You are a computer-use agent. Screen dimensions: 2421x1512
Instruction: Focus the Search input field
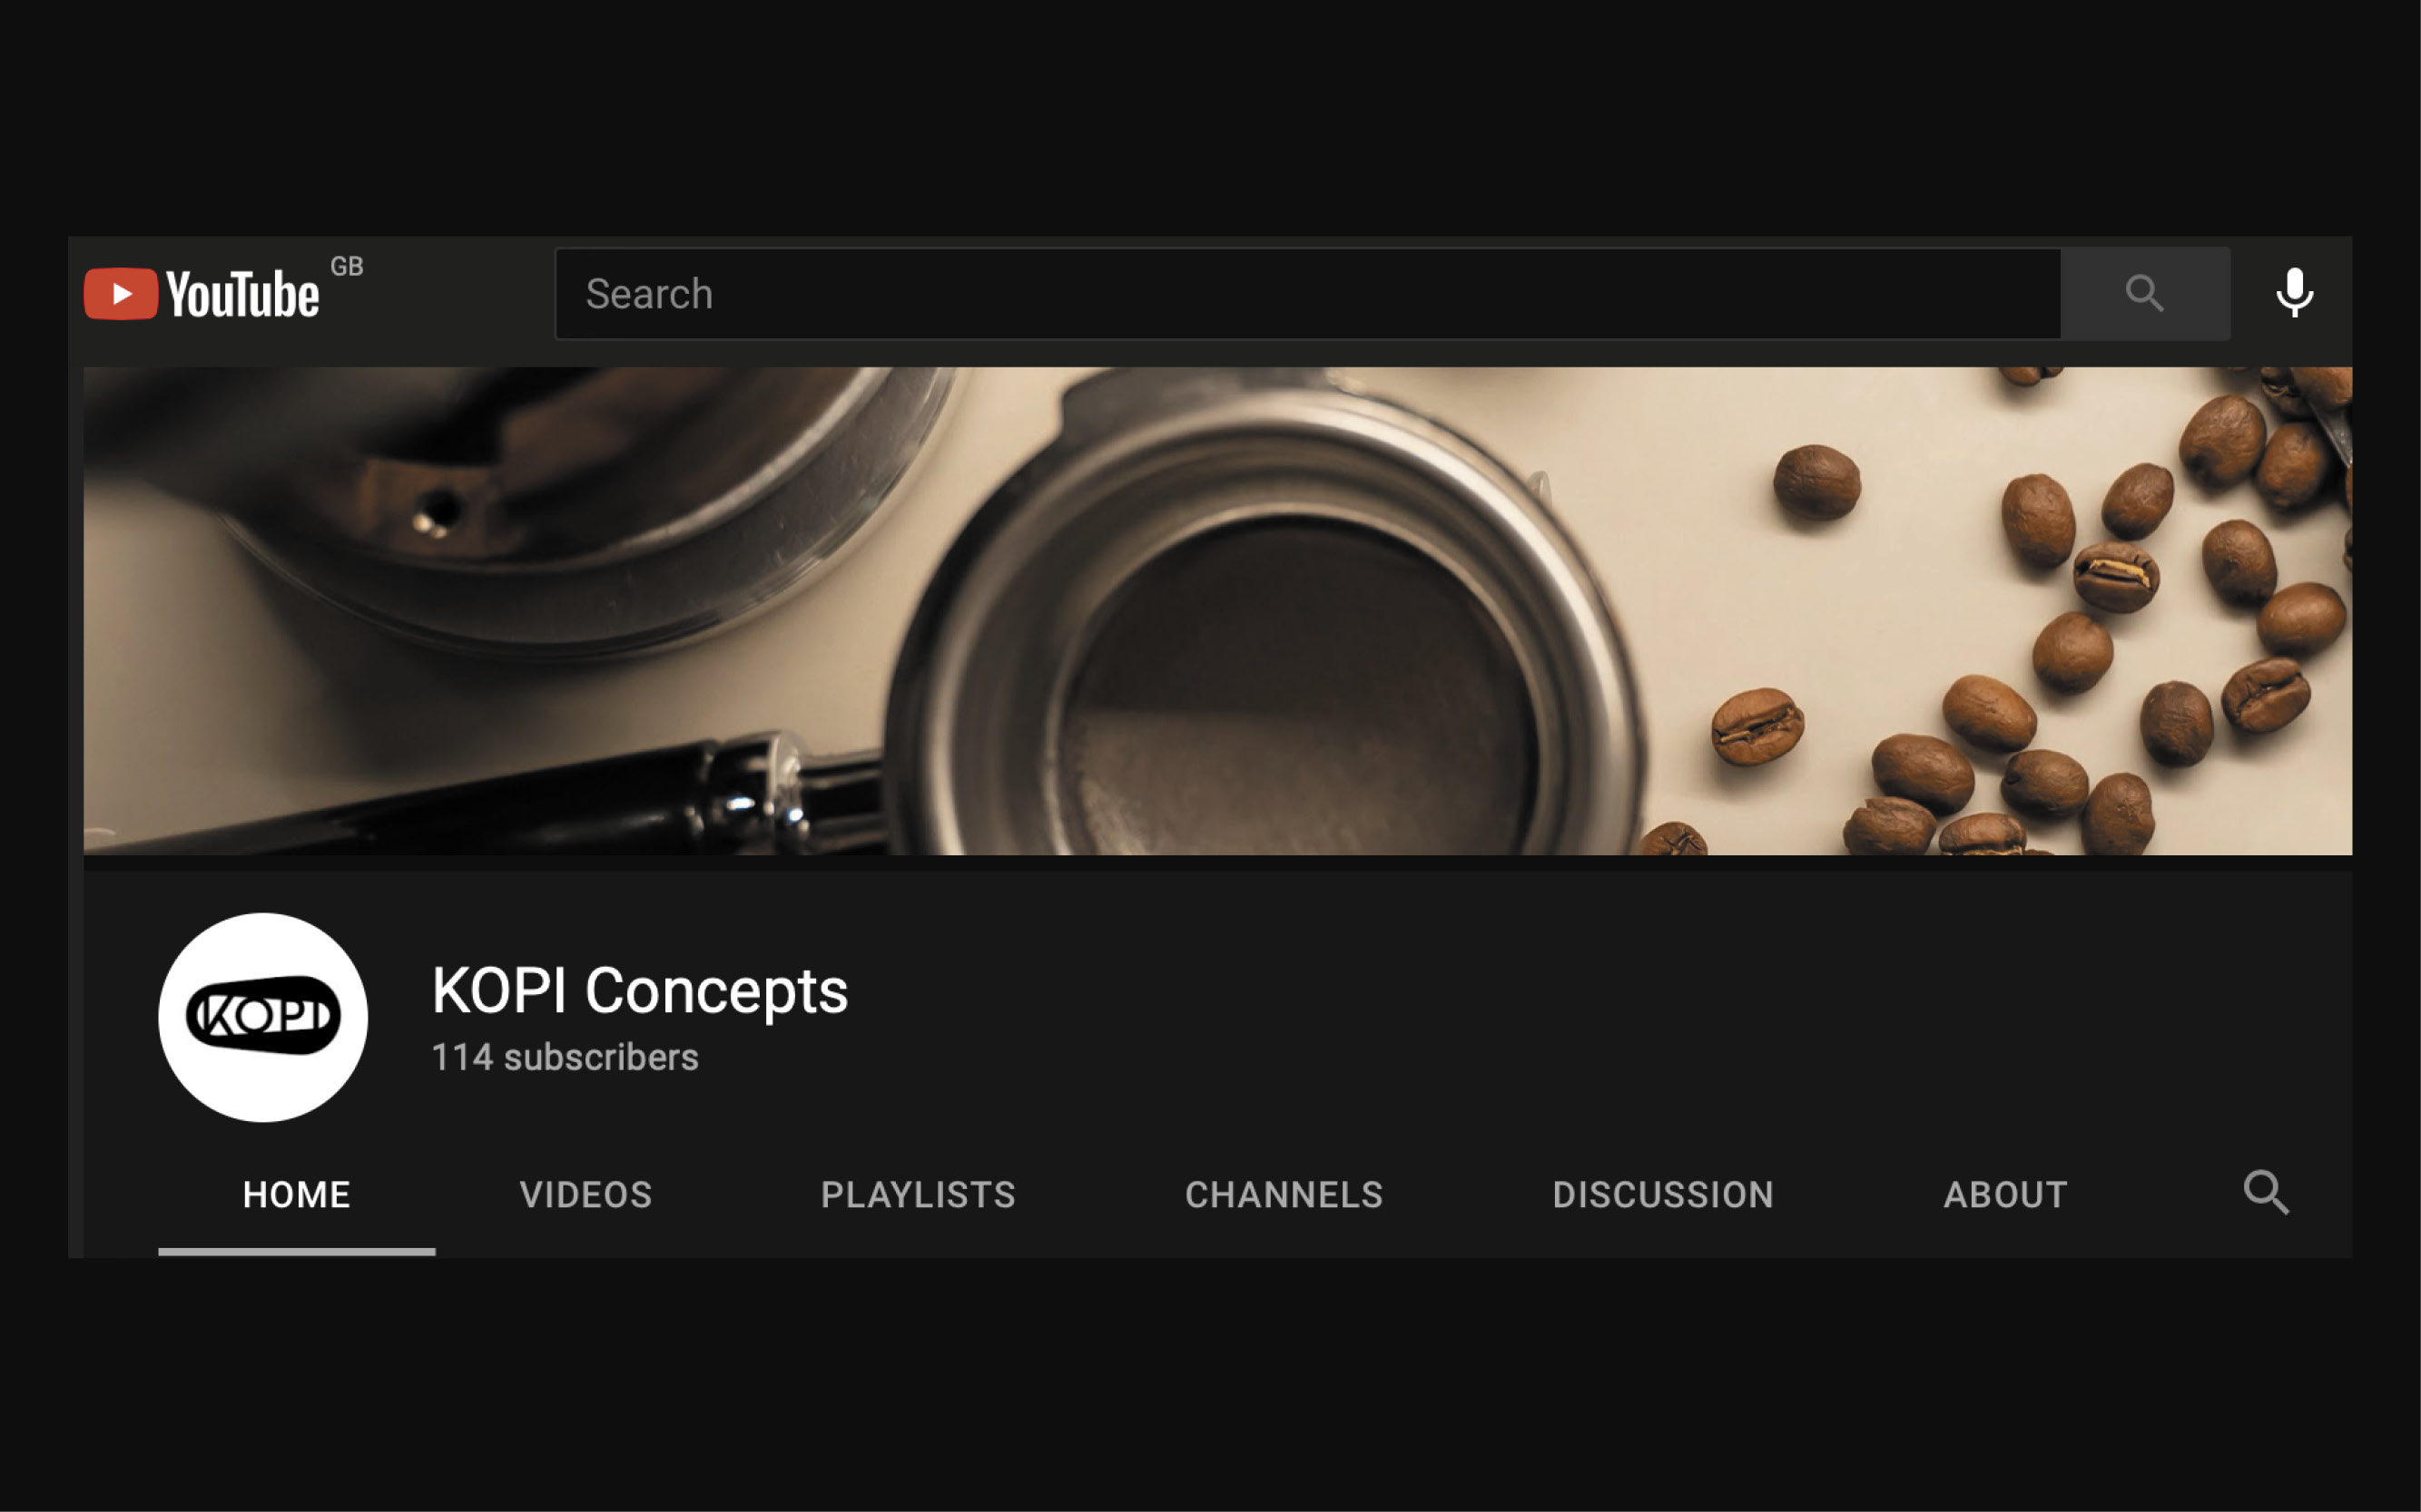[x=1307, y=294]
